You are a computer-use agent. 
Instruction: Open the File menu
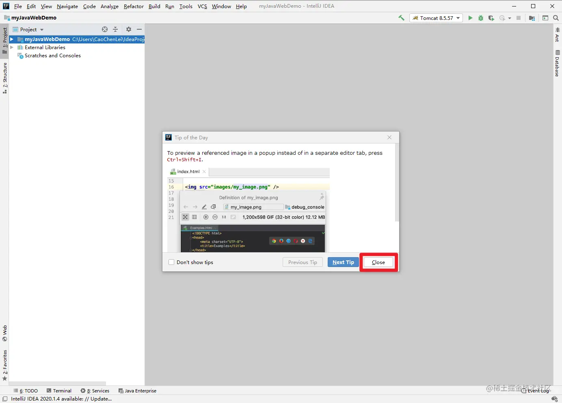tap(18, 6)
